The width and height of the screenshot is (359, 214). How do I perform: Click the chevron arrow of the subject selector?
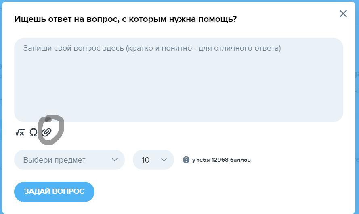(x=115, y=160)
